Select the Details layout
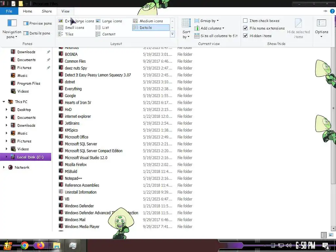336x252 pixels. 151,28
